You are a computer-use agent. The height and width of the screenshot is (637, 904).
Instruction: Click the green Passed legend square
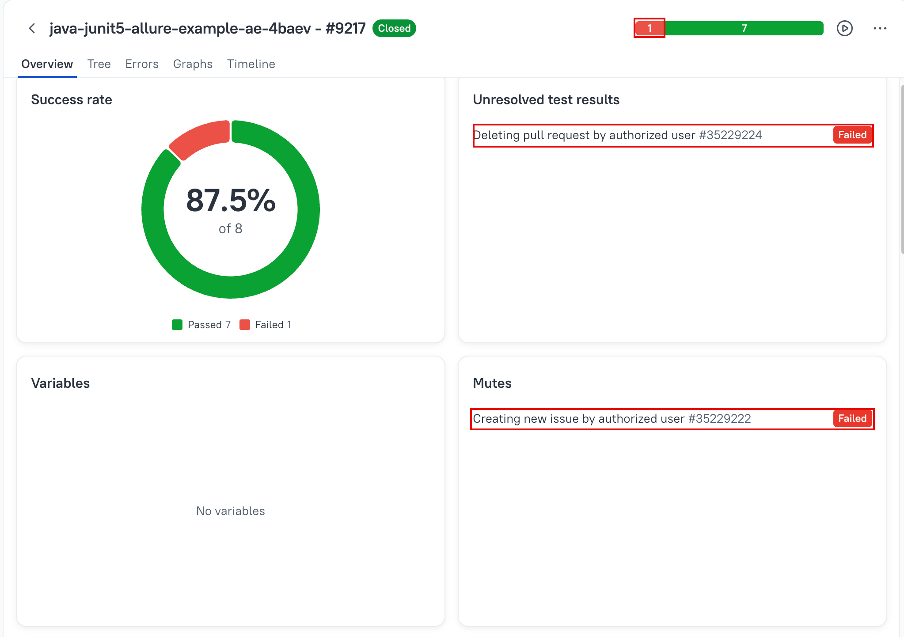click(x=177, y=325)
